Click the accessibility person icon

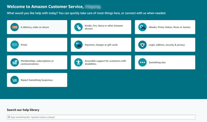click(78, 62)
